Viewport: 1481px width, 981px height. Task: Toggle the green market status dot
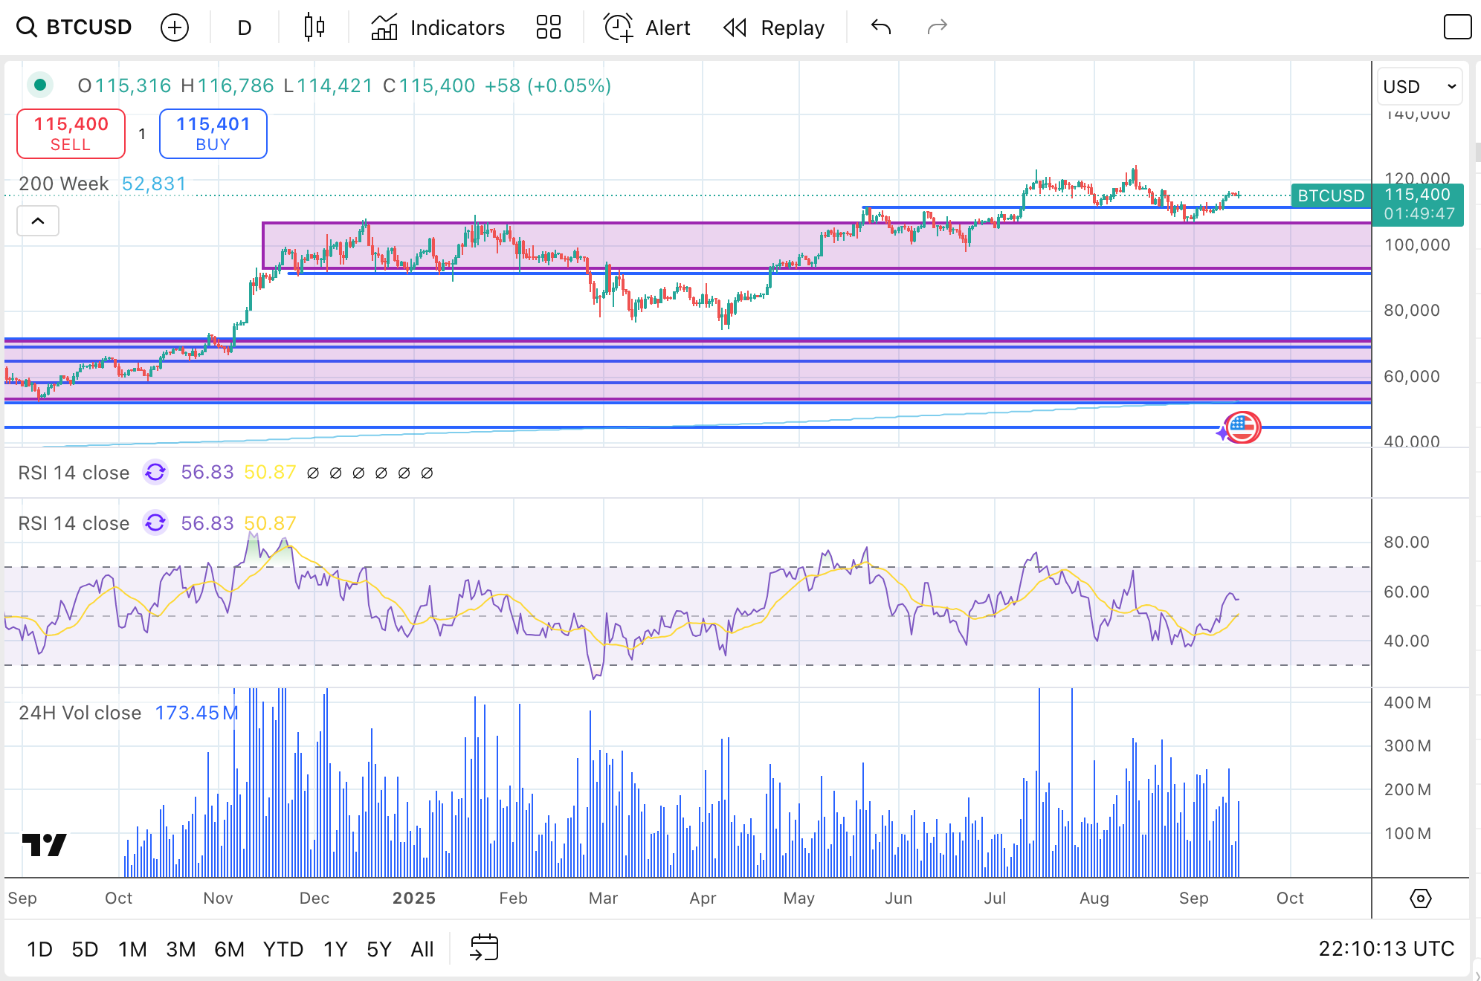[x=40, y=85]
